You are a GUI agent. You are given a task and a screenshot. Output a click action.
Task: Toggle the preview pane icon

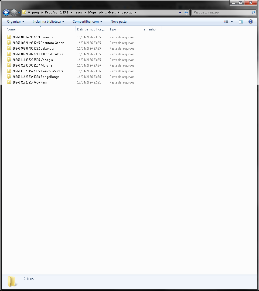coord(241,22)
